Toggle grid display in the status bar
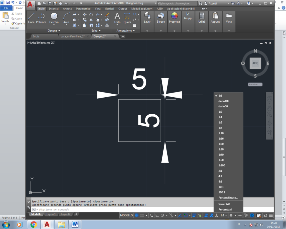Image resolution: width=286 pixels, height=229 pixels. tap(137, 215)
